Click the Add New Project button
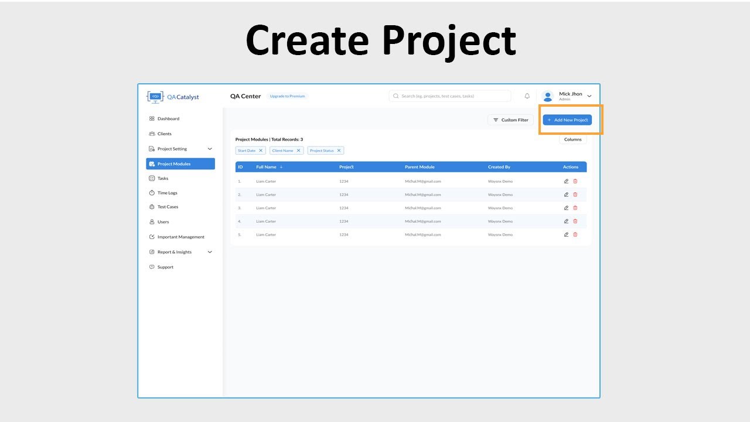 (x=567, y=120)
